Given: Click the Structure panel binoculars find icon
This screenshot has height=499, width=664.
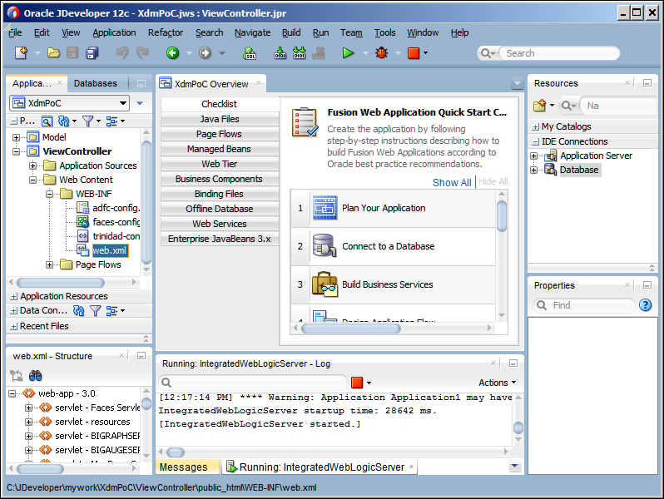Looking at the screenshot, I should [35, 375].
